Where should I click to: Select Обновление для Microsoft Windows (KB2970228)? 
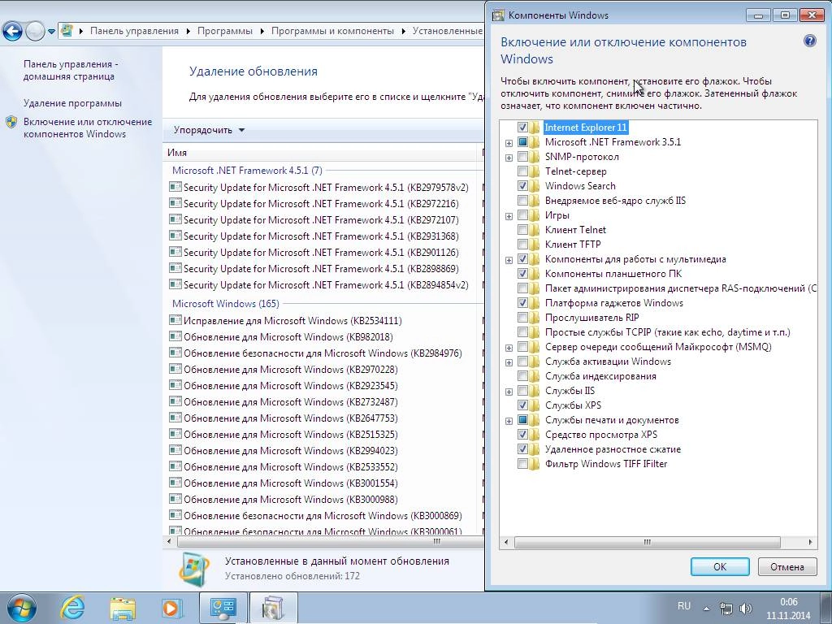click(x=290, y=370)
